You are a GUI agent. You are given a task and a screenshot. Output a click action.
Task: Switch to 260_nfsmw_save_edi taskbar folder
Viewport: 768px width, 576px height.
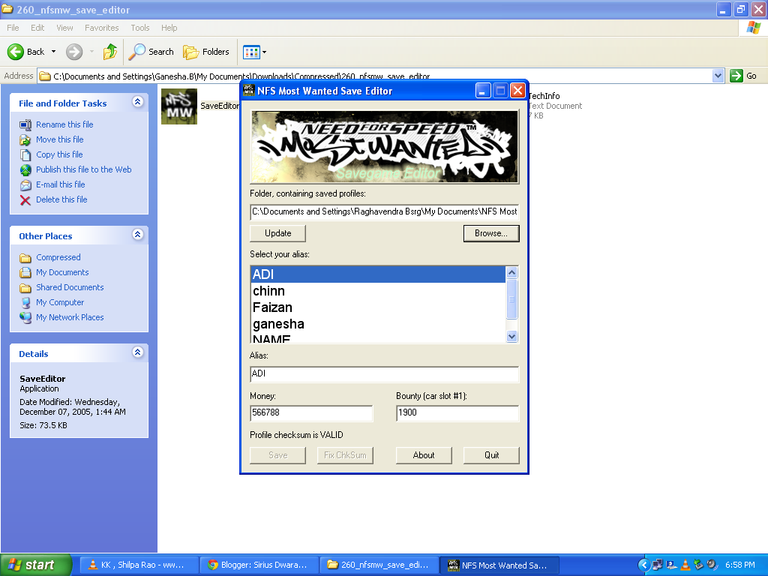[x=379, y=565]
